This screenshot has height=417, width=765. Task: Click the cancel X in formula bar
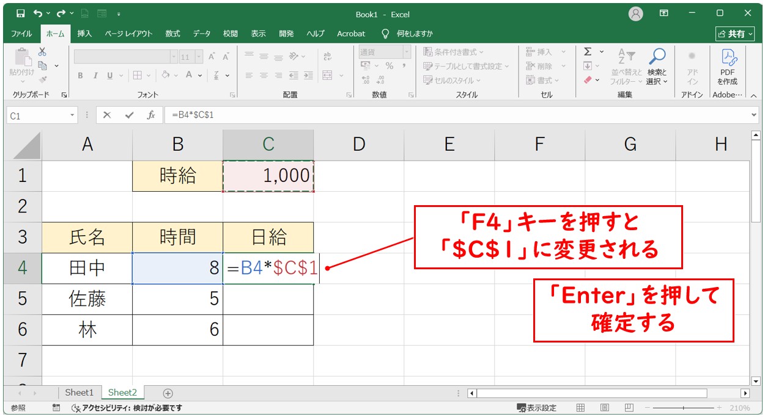tap(107, 115)
